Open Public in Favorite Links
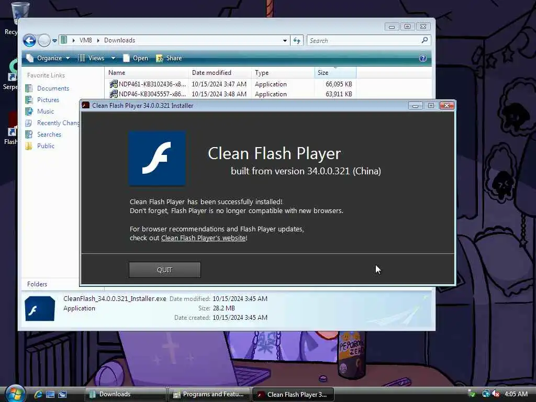 coord(46,146)
